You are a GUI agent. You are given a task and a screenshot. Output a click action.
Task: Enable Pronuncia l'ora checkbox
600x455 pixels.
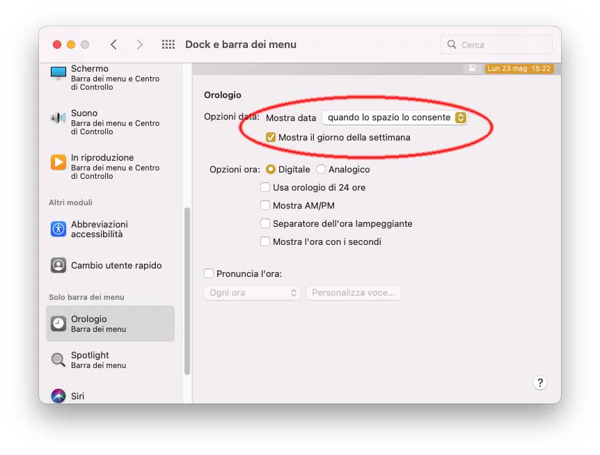pyautogui.click(x=209, y=273)
